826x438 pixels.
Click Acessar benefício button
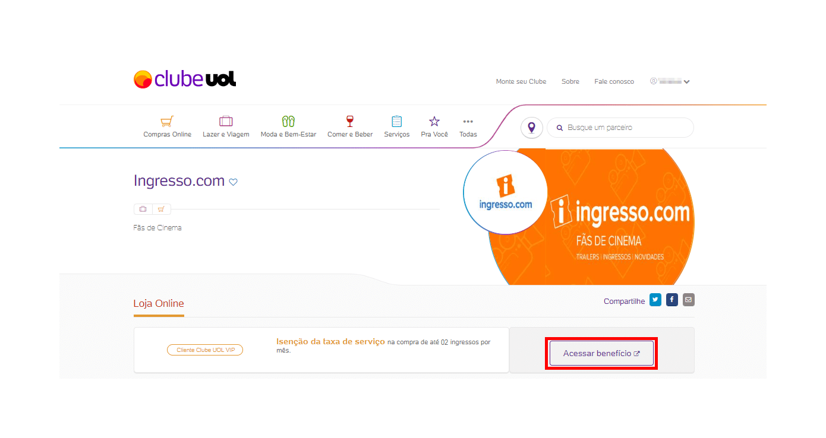(601, 353)
